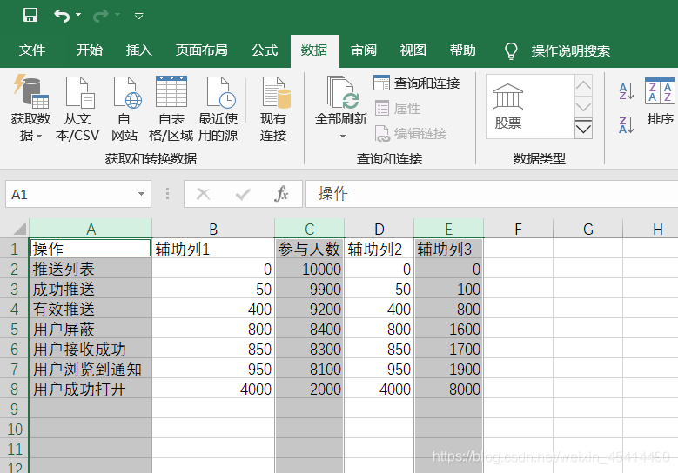Open the 文件 menu
The width and height of the screenshot is (678, 473).
click(32, 50)
